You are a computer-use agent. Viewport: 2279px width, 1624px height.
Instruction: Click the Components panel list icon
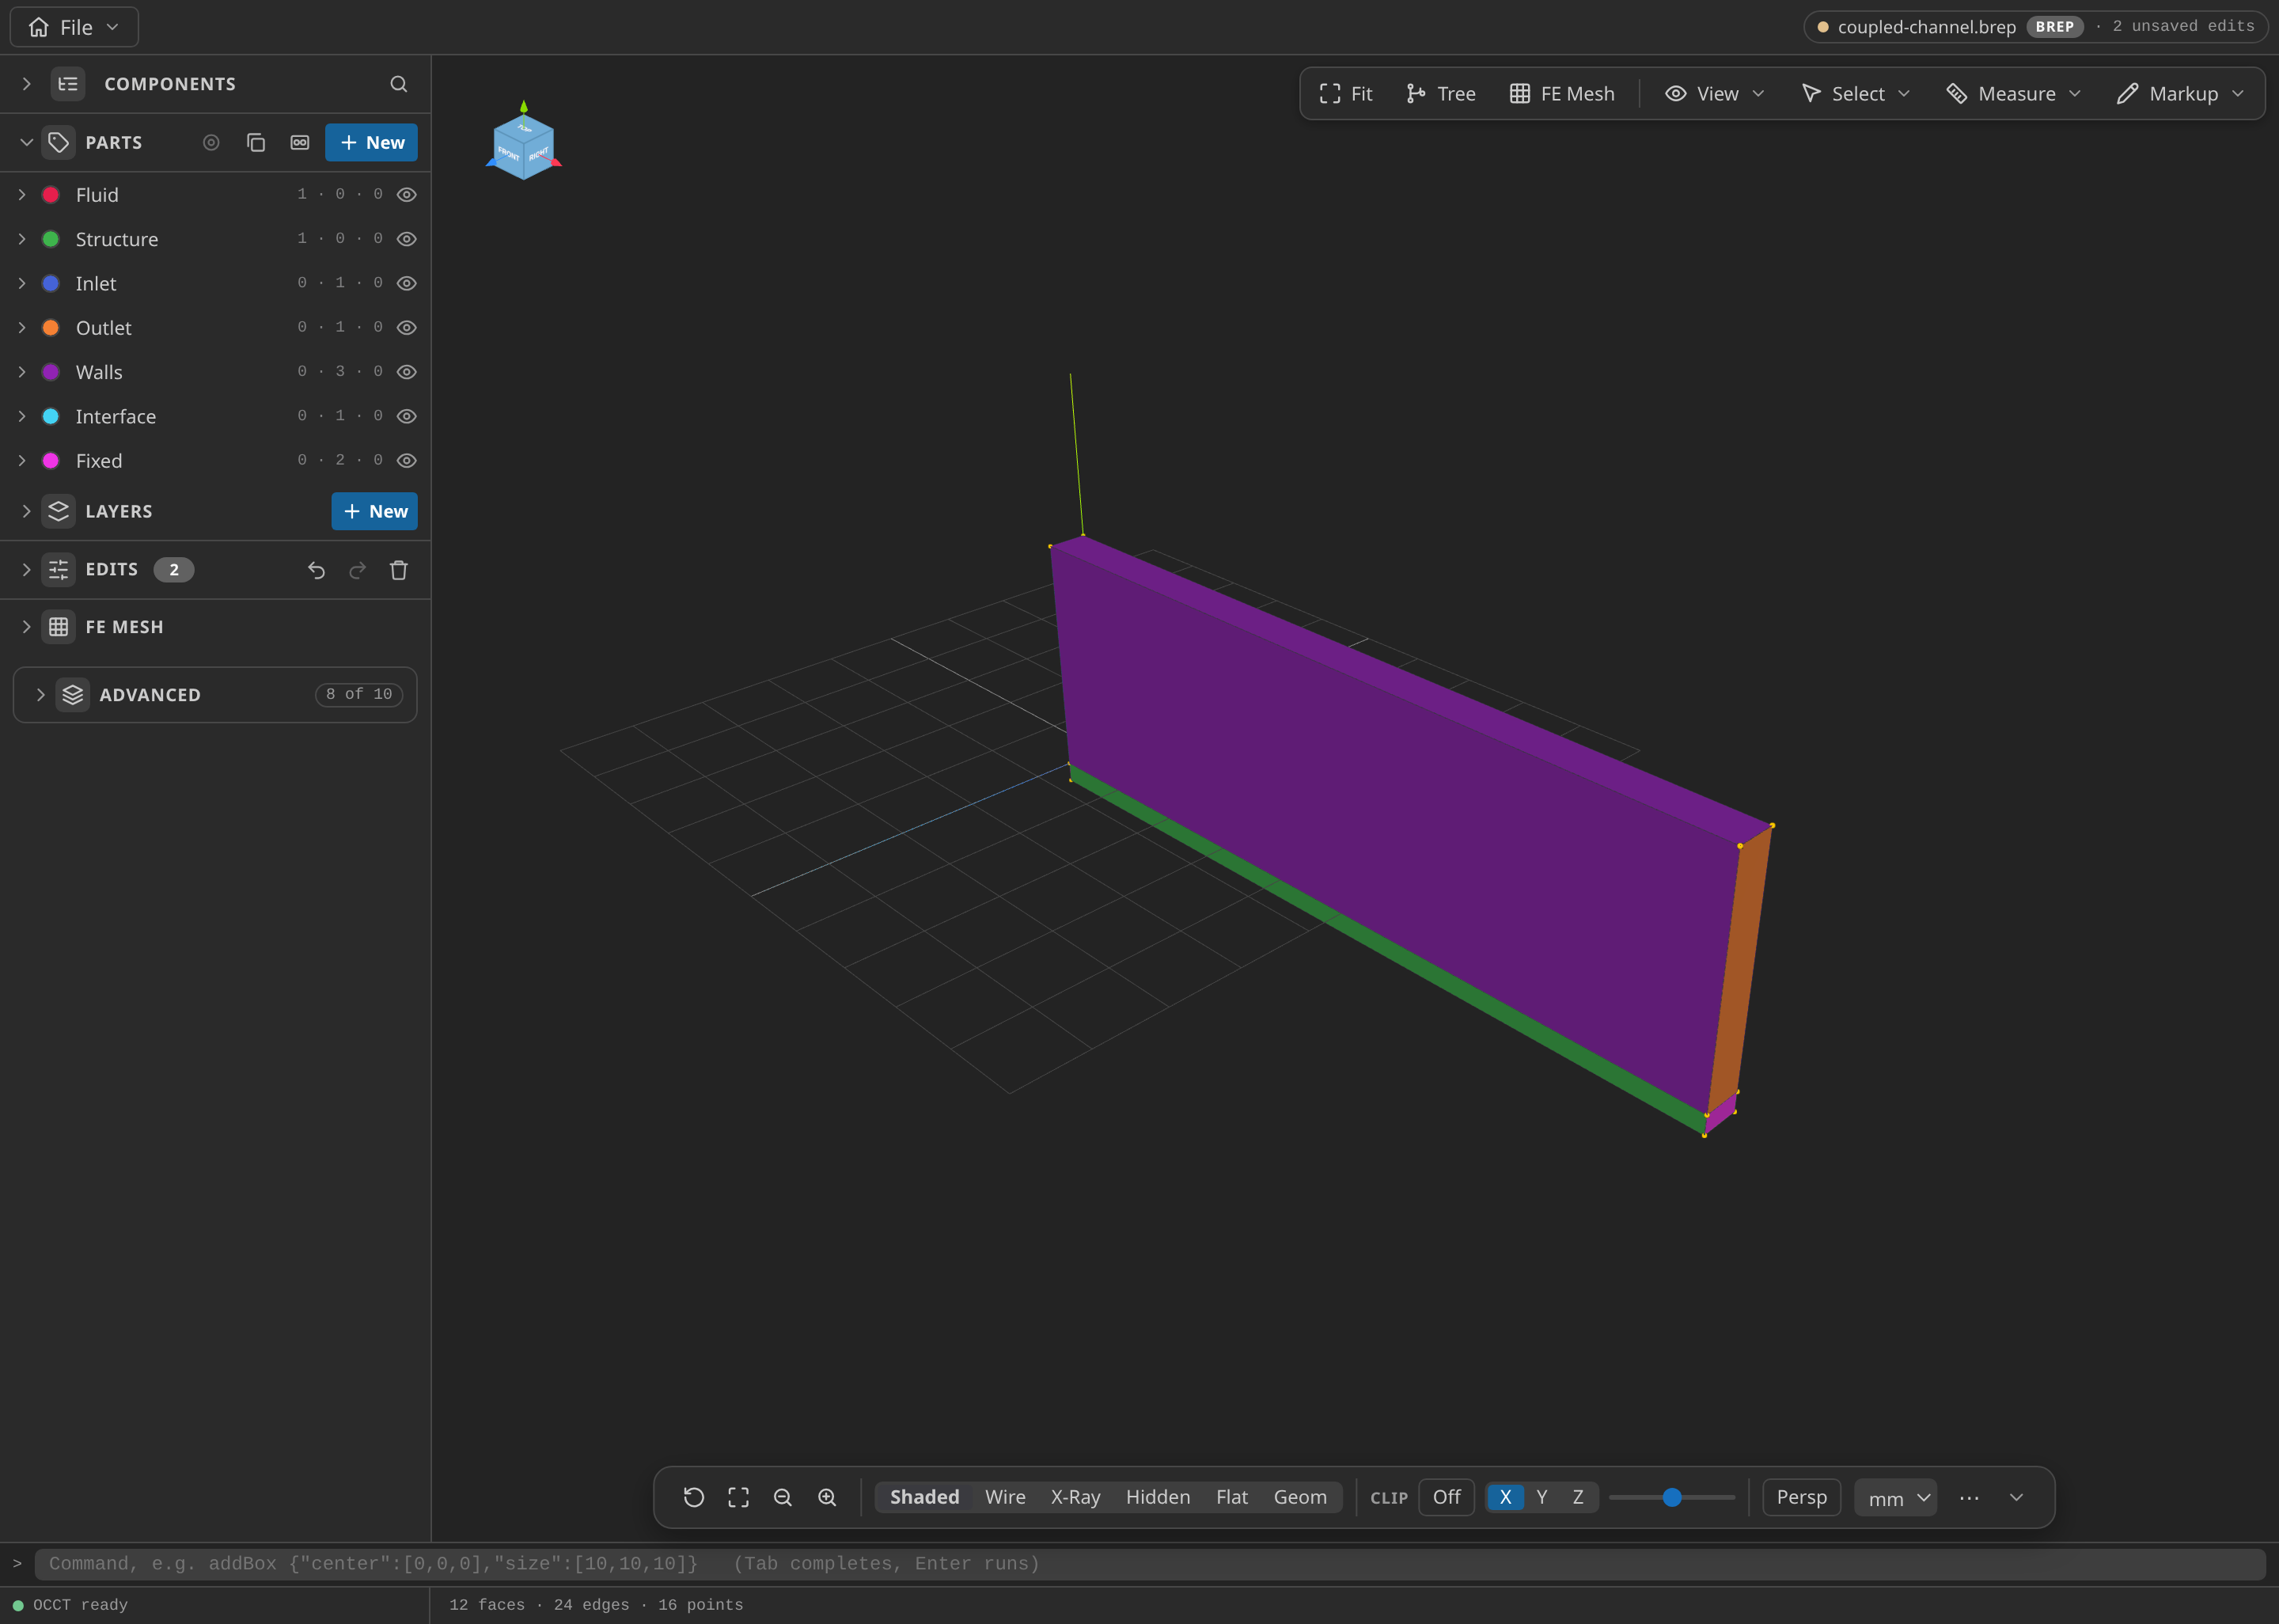[68, 84]
